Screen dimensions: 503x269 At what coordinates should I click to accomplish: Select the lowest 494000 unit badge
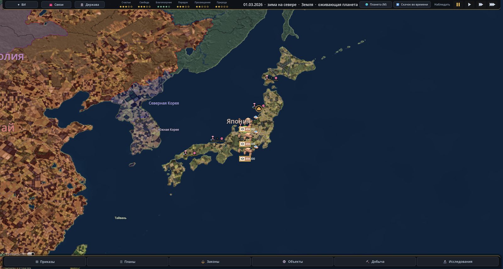click(x=245, y=159)
